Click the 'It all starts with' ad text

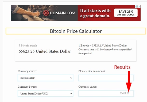[95, 11]
